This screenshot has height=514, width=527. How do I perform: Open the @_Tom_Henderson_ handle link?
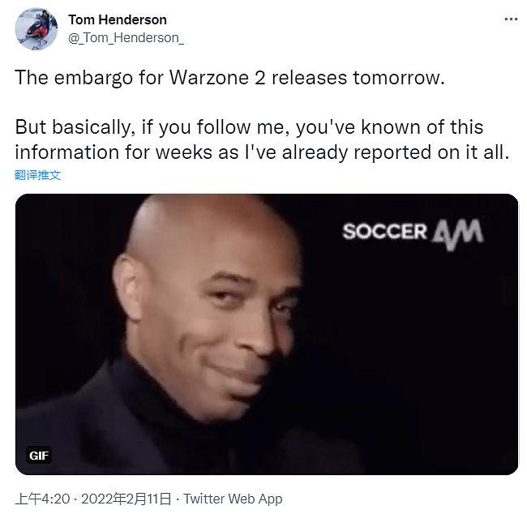point(126,38)
